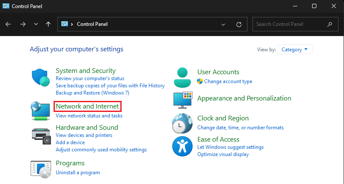Navigate back with the back arrow
The width and height of the screenshot is (344, 184).
tap(8, 24)
